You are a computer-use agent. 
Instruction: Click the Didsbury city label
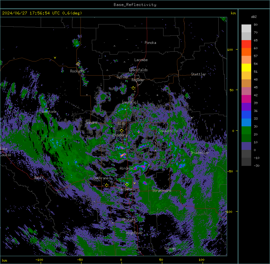pos(120,135)
